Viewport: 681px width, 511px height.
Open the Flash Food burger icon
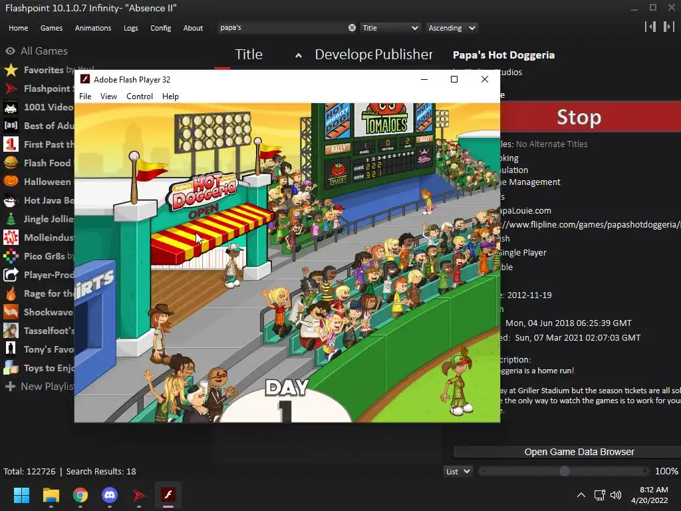pos(11,163)
